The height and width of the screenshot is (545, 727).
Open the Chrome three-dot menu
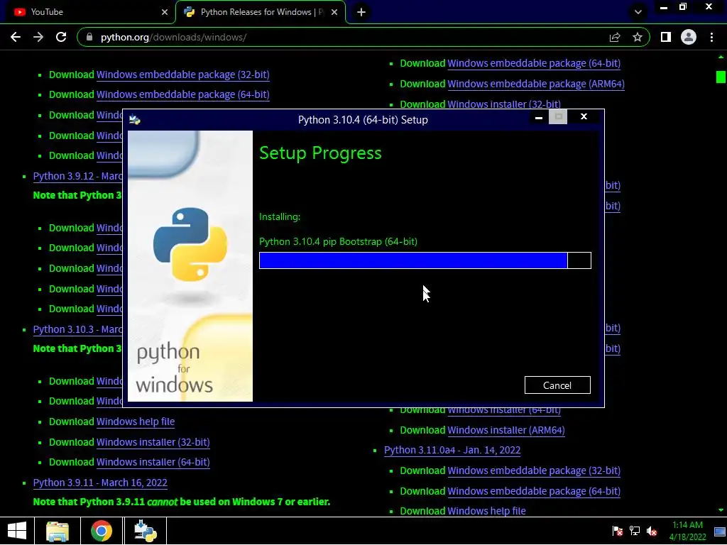pos(711,37)
